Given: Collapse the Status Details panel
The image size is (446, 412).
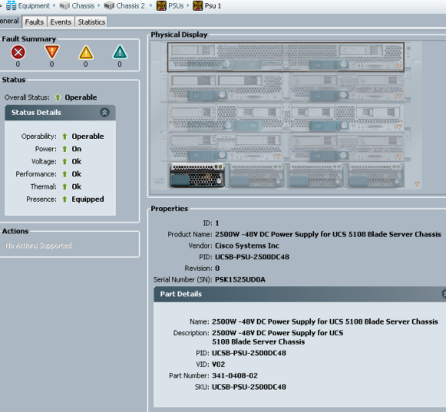Looking at the screenshot, I should click(x=105, y=113).
